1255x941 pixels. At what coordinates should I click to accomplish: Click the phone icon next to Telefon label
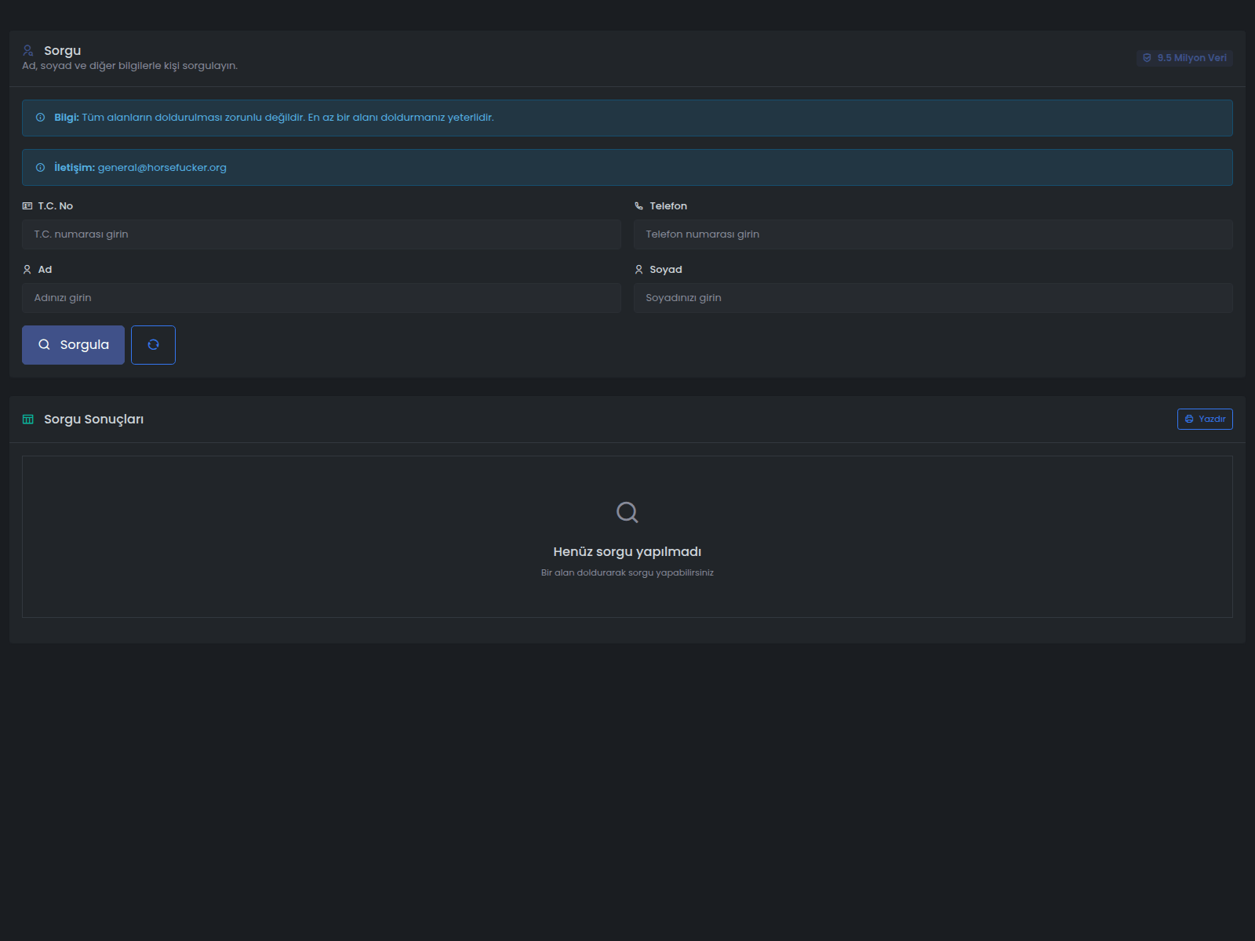coord(638,205)
